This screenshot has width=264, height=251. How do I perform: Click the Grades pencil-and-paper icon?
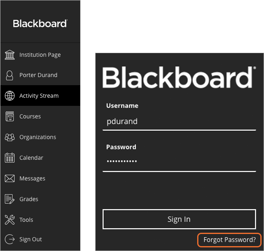click(10, 199)
